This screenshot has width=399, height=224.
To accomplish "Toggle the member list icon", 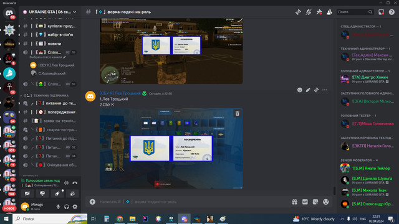I will click(x=329, y=12).
